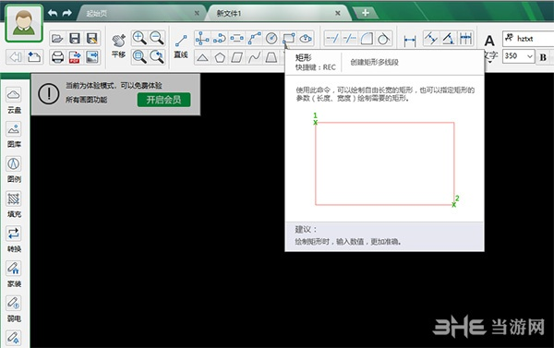Select the rectangle 矩形 tool
The width and height of the screenshot is (554, 348).
click(289, 38)
